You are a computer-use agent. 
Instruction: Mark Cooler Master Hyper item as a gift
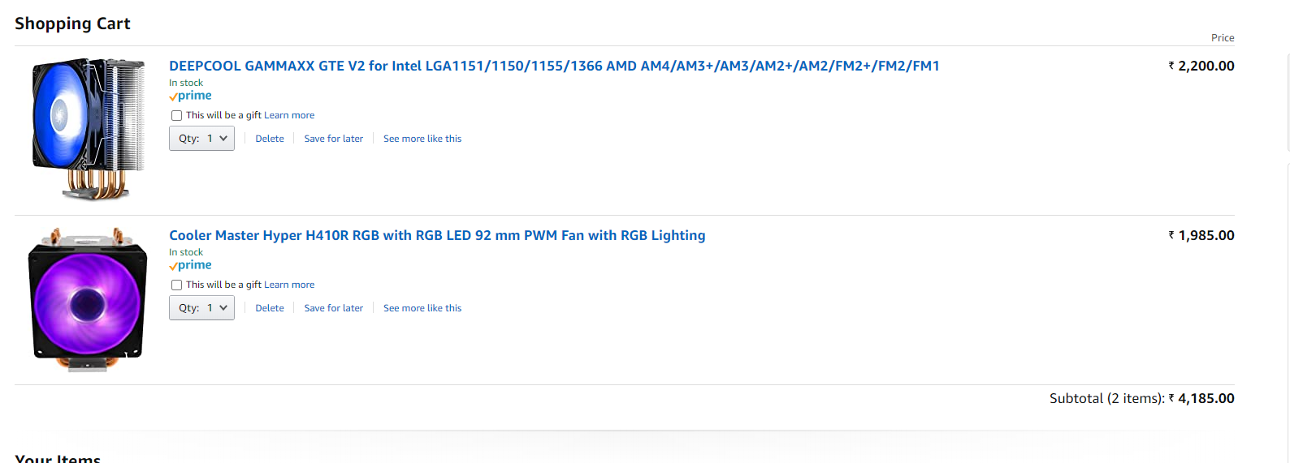pos(176,285)
